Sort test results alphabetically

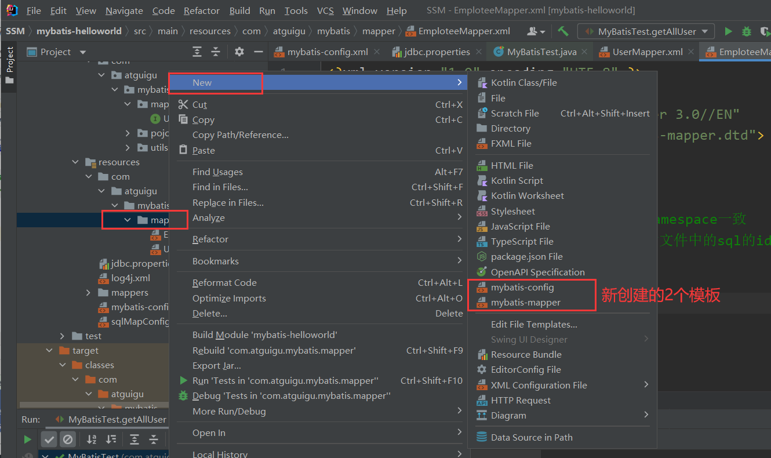(92, 439)
